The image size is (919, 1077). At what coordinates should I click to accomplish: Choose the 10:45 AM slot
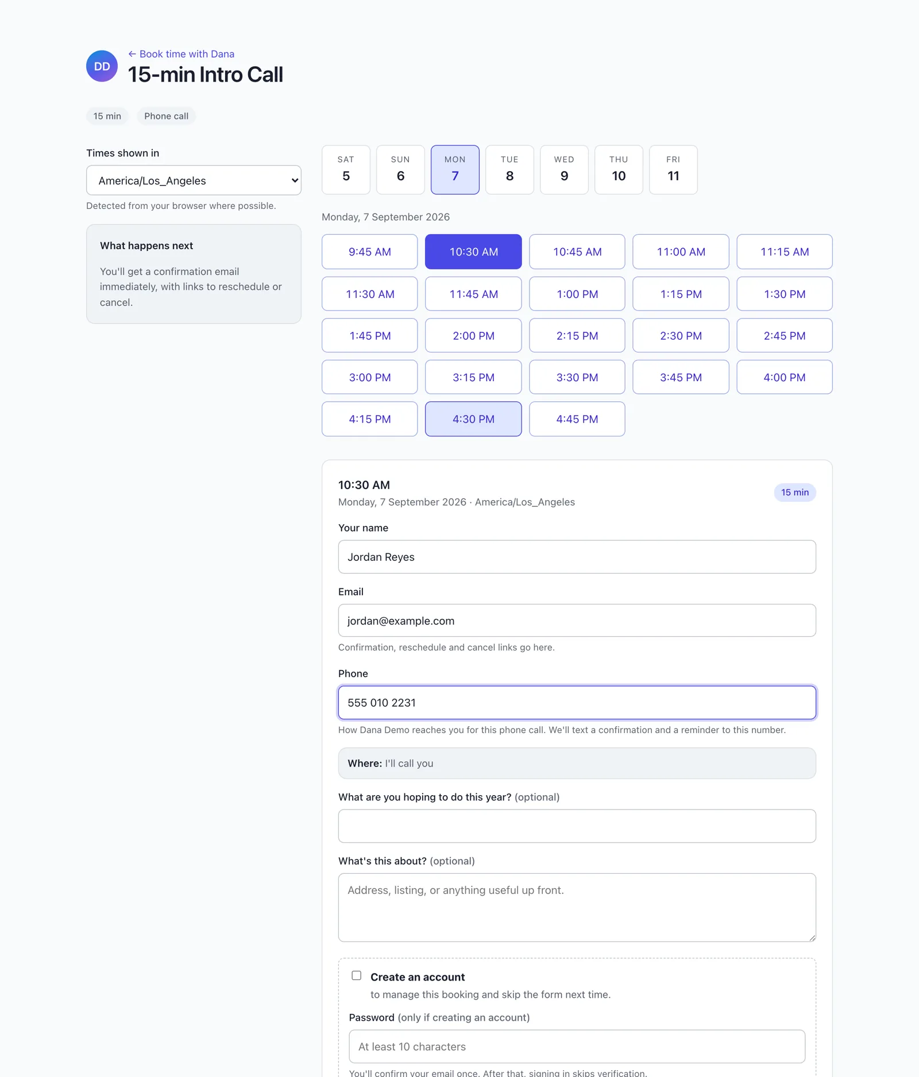[577, 251]
